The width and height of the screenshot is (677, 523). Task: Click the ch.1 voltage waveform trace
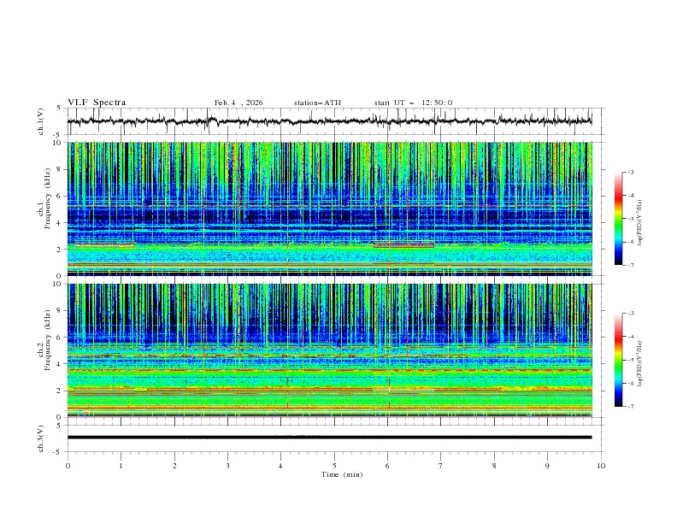[x=330, y=121]
